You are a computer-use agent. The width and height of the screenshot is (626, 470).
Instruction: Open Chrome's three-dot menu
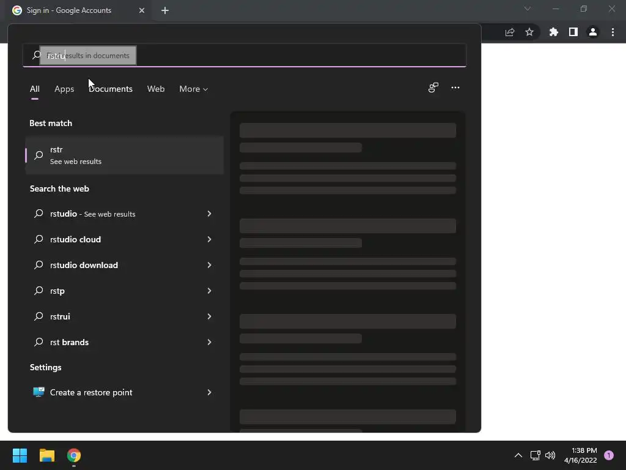[x=613, y=32]
